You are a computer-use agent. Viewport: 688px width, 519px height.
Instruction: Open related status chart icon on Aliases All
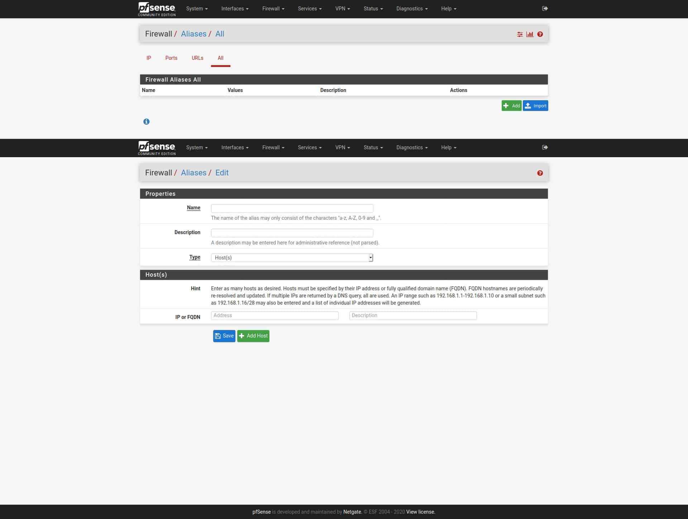(530, 34)
